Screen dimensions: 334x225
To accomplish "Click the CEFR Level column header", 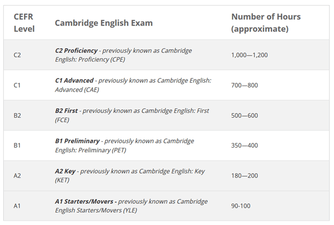I will (x=24, y=23).
